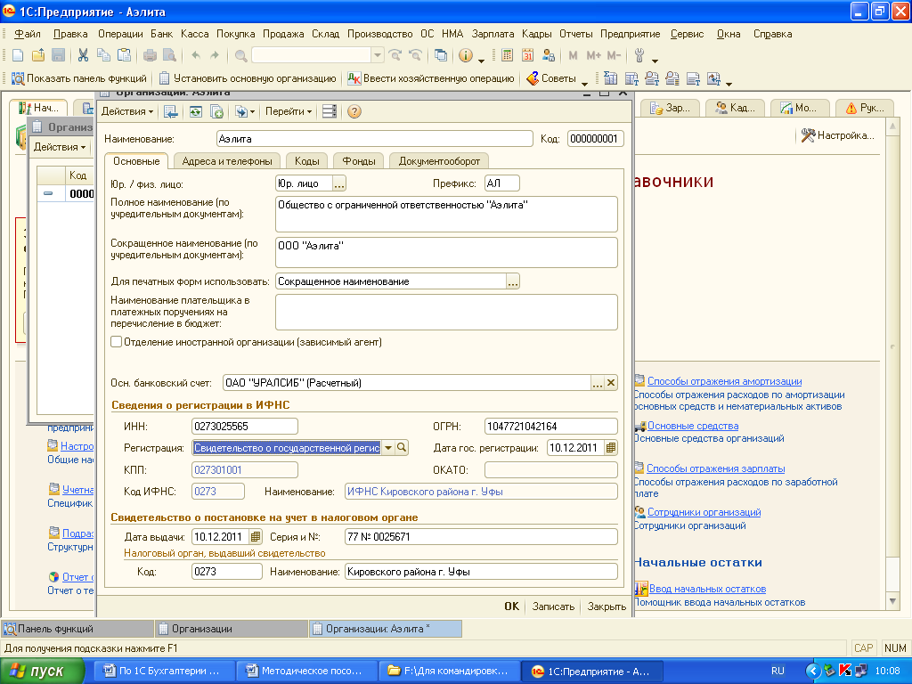
Task: Click the Copy icon in main toolbar
Action: pyautogui.click(x=103, y=55)
